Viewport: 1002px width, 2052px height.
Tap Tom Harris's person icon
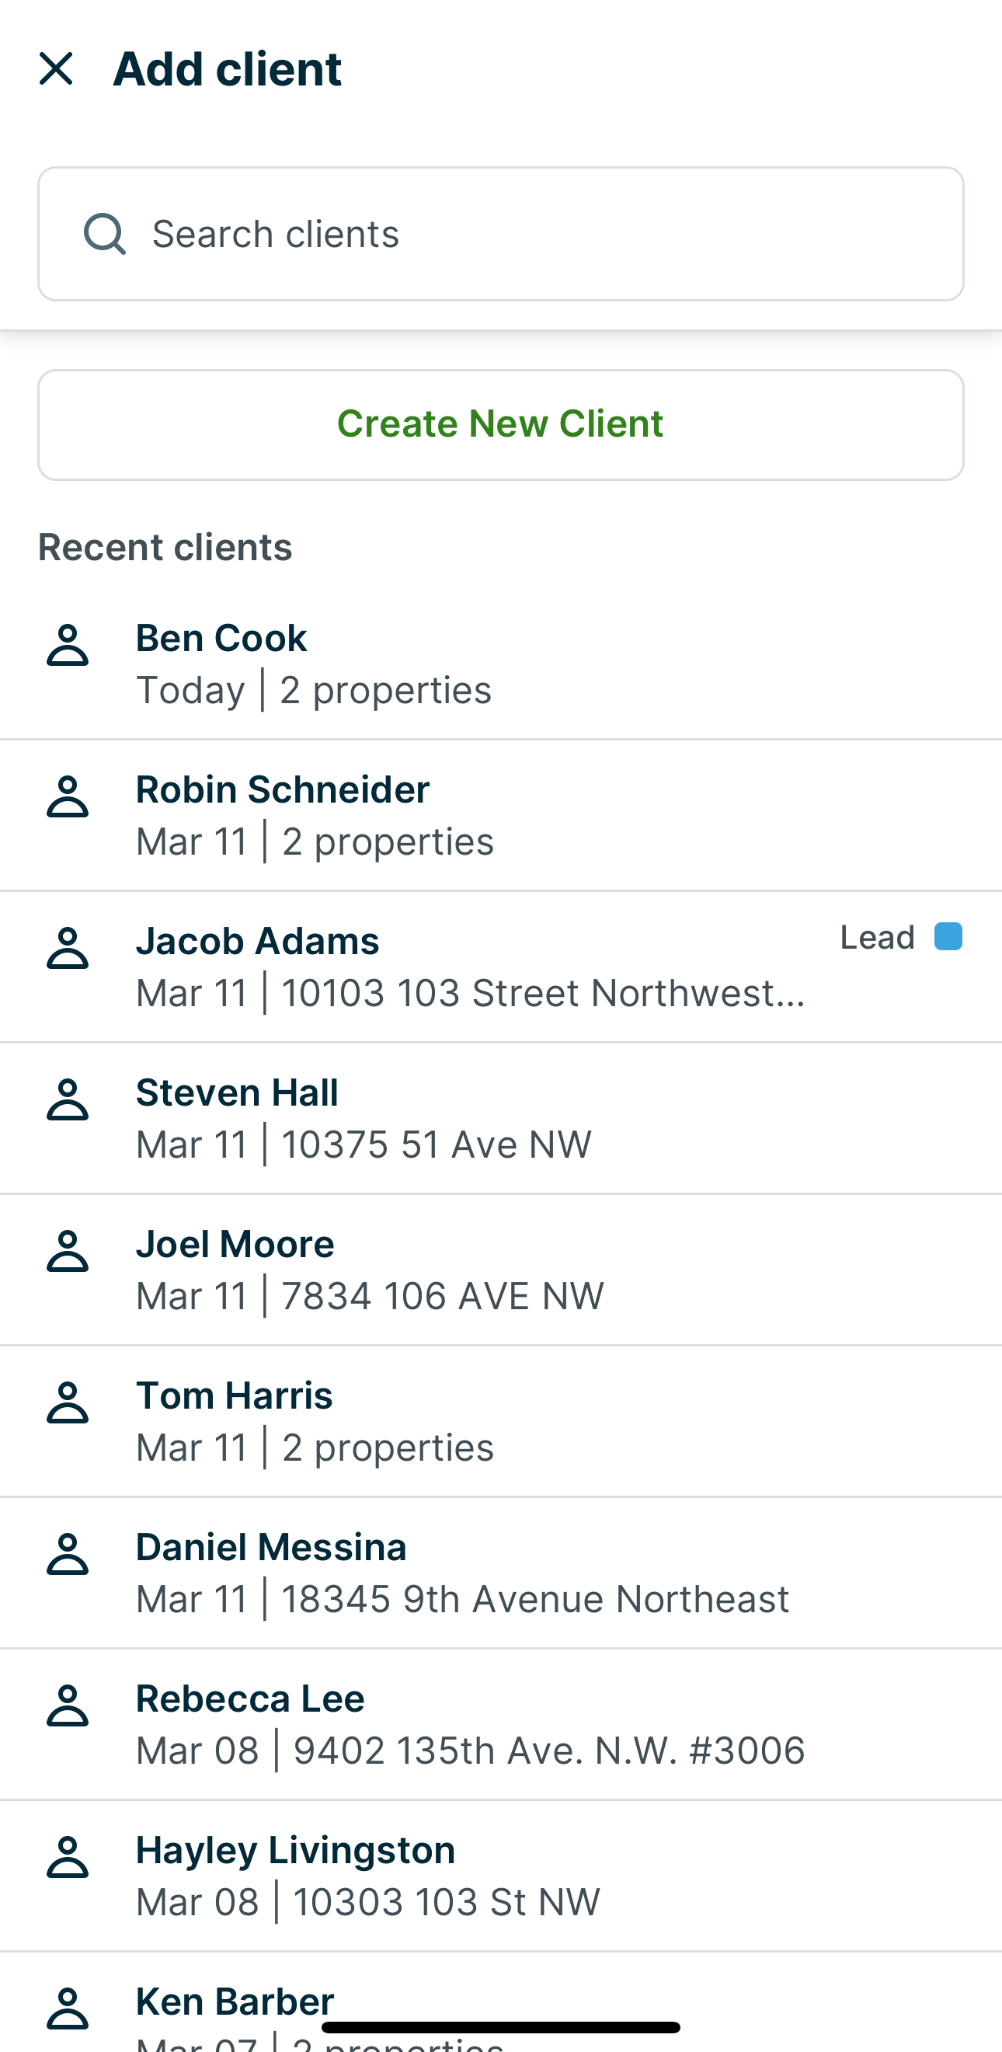point(68,1402)
